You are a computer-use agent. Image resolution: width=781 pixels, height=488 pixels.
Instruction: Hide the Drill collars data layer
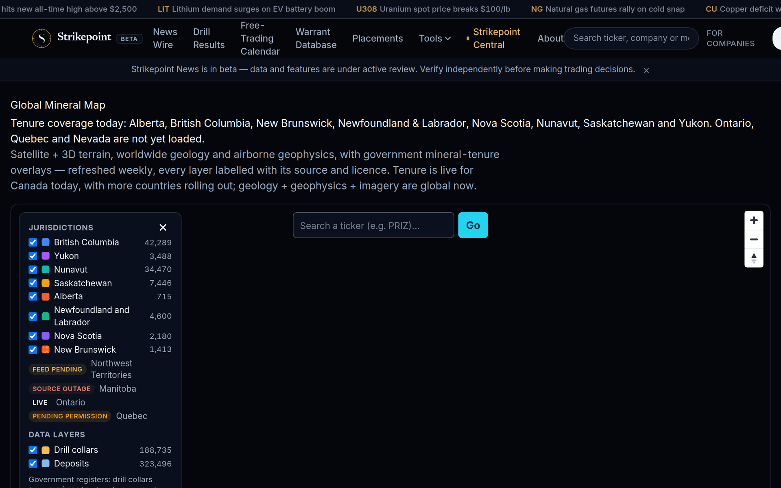point(33,450)
